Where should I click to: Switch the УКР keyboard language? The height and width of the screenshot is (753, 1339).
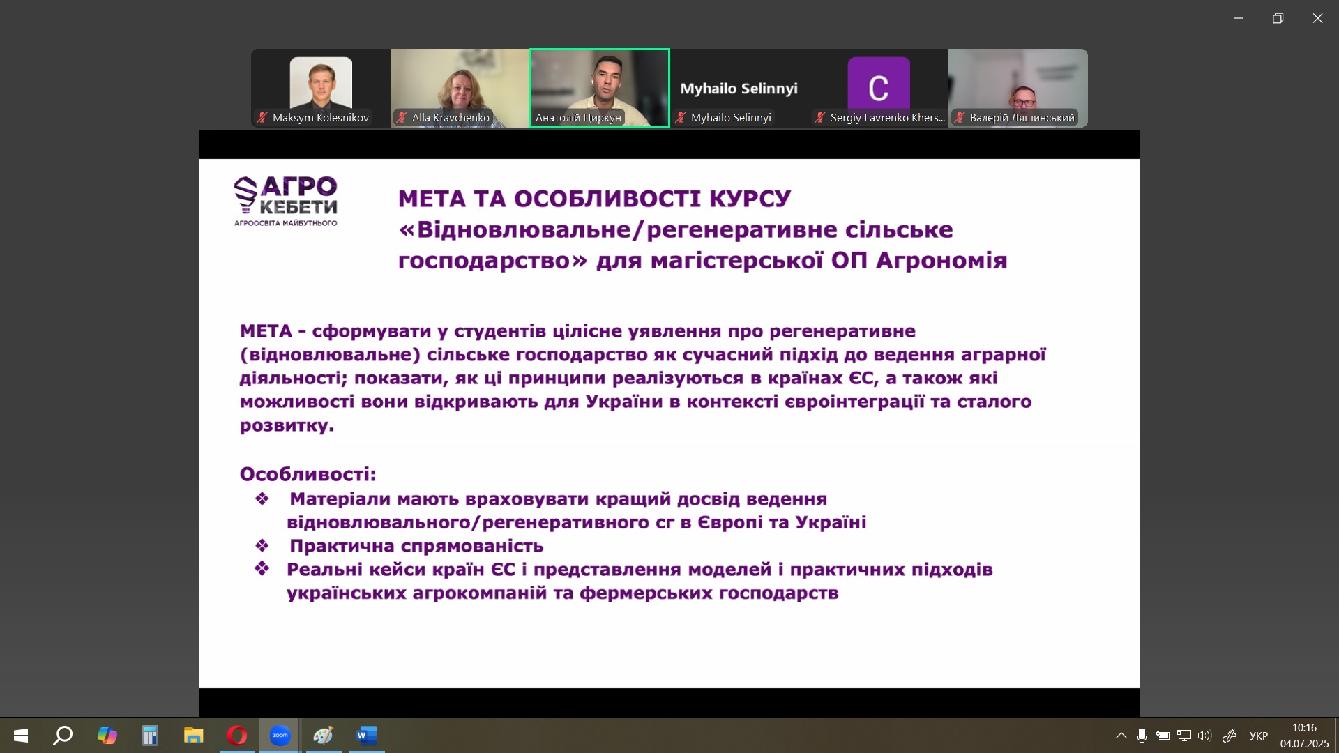pyautogui.click(x=1258, y=736)
